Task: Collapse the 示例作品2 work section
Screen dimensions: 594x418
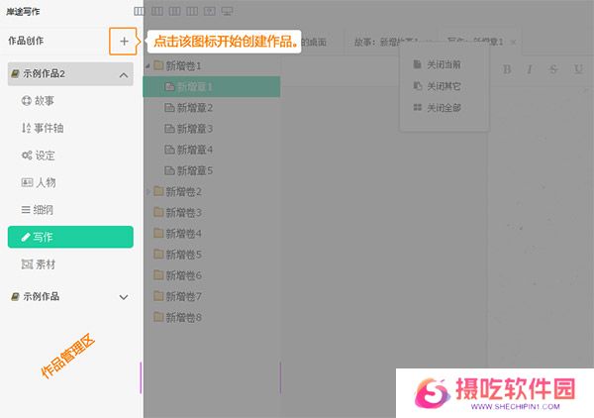Action: click(x=124, y=75)
